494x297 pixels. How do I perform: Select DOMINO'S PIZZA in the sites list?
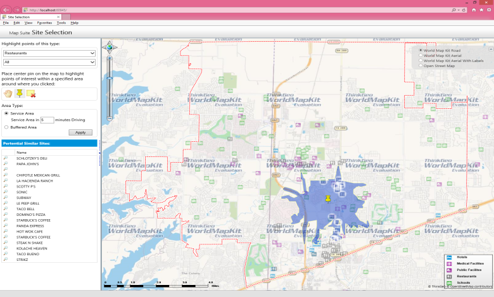[31, 215]
